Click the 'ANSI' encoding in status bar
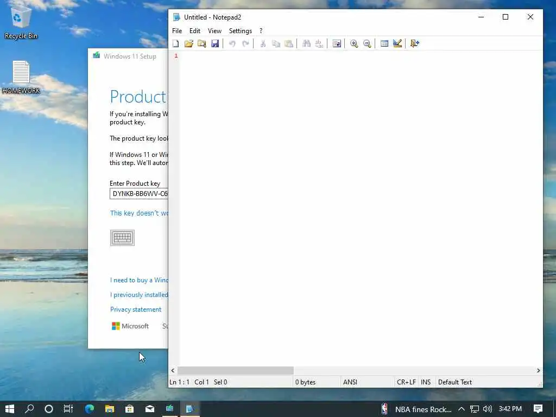This screenshot has width=556, height=417. pos(350,382)
